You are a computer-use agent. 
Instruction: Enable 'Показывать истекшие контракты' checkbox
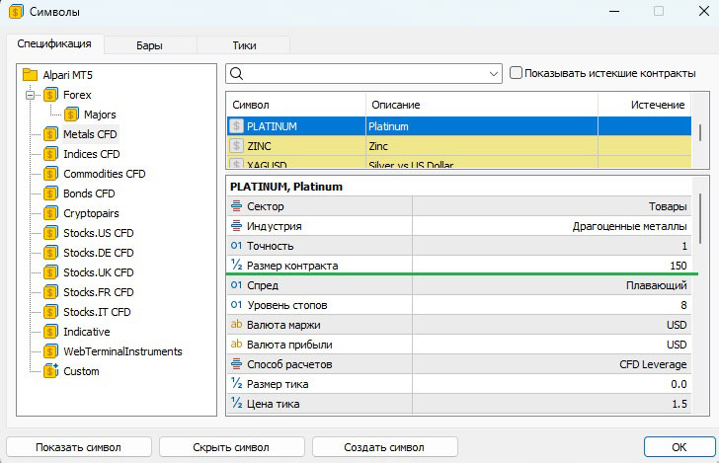point(516,73)
